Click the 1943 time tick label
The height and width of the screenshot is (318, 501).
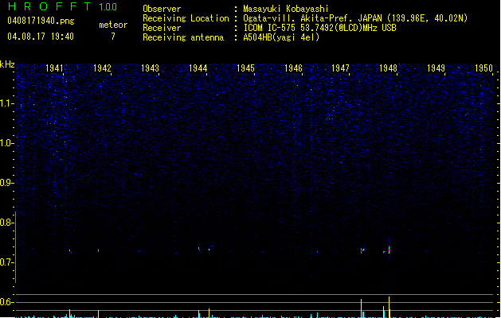(x=150, y=68)
